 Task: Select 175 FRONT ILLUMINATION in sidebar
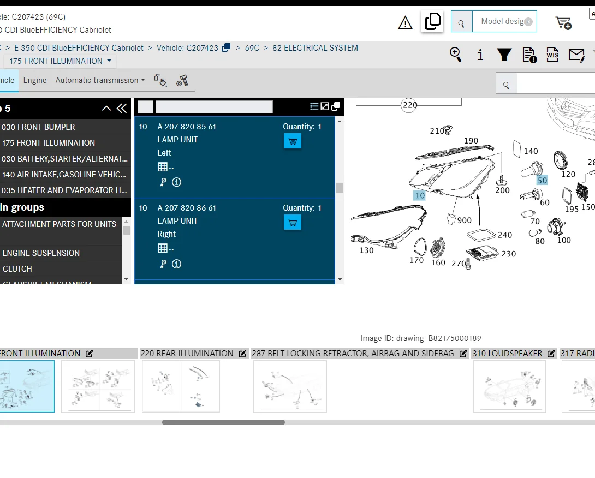click(66, 142)
